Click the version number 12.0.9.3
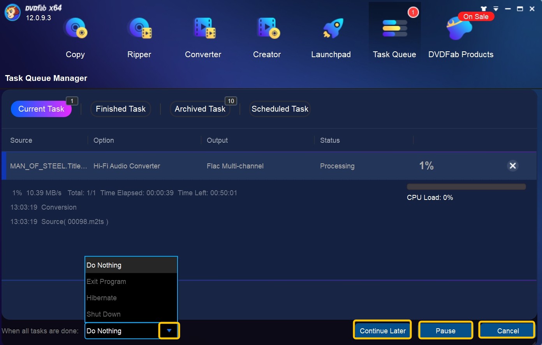 [39, 18]
